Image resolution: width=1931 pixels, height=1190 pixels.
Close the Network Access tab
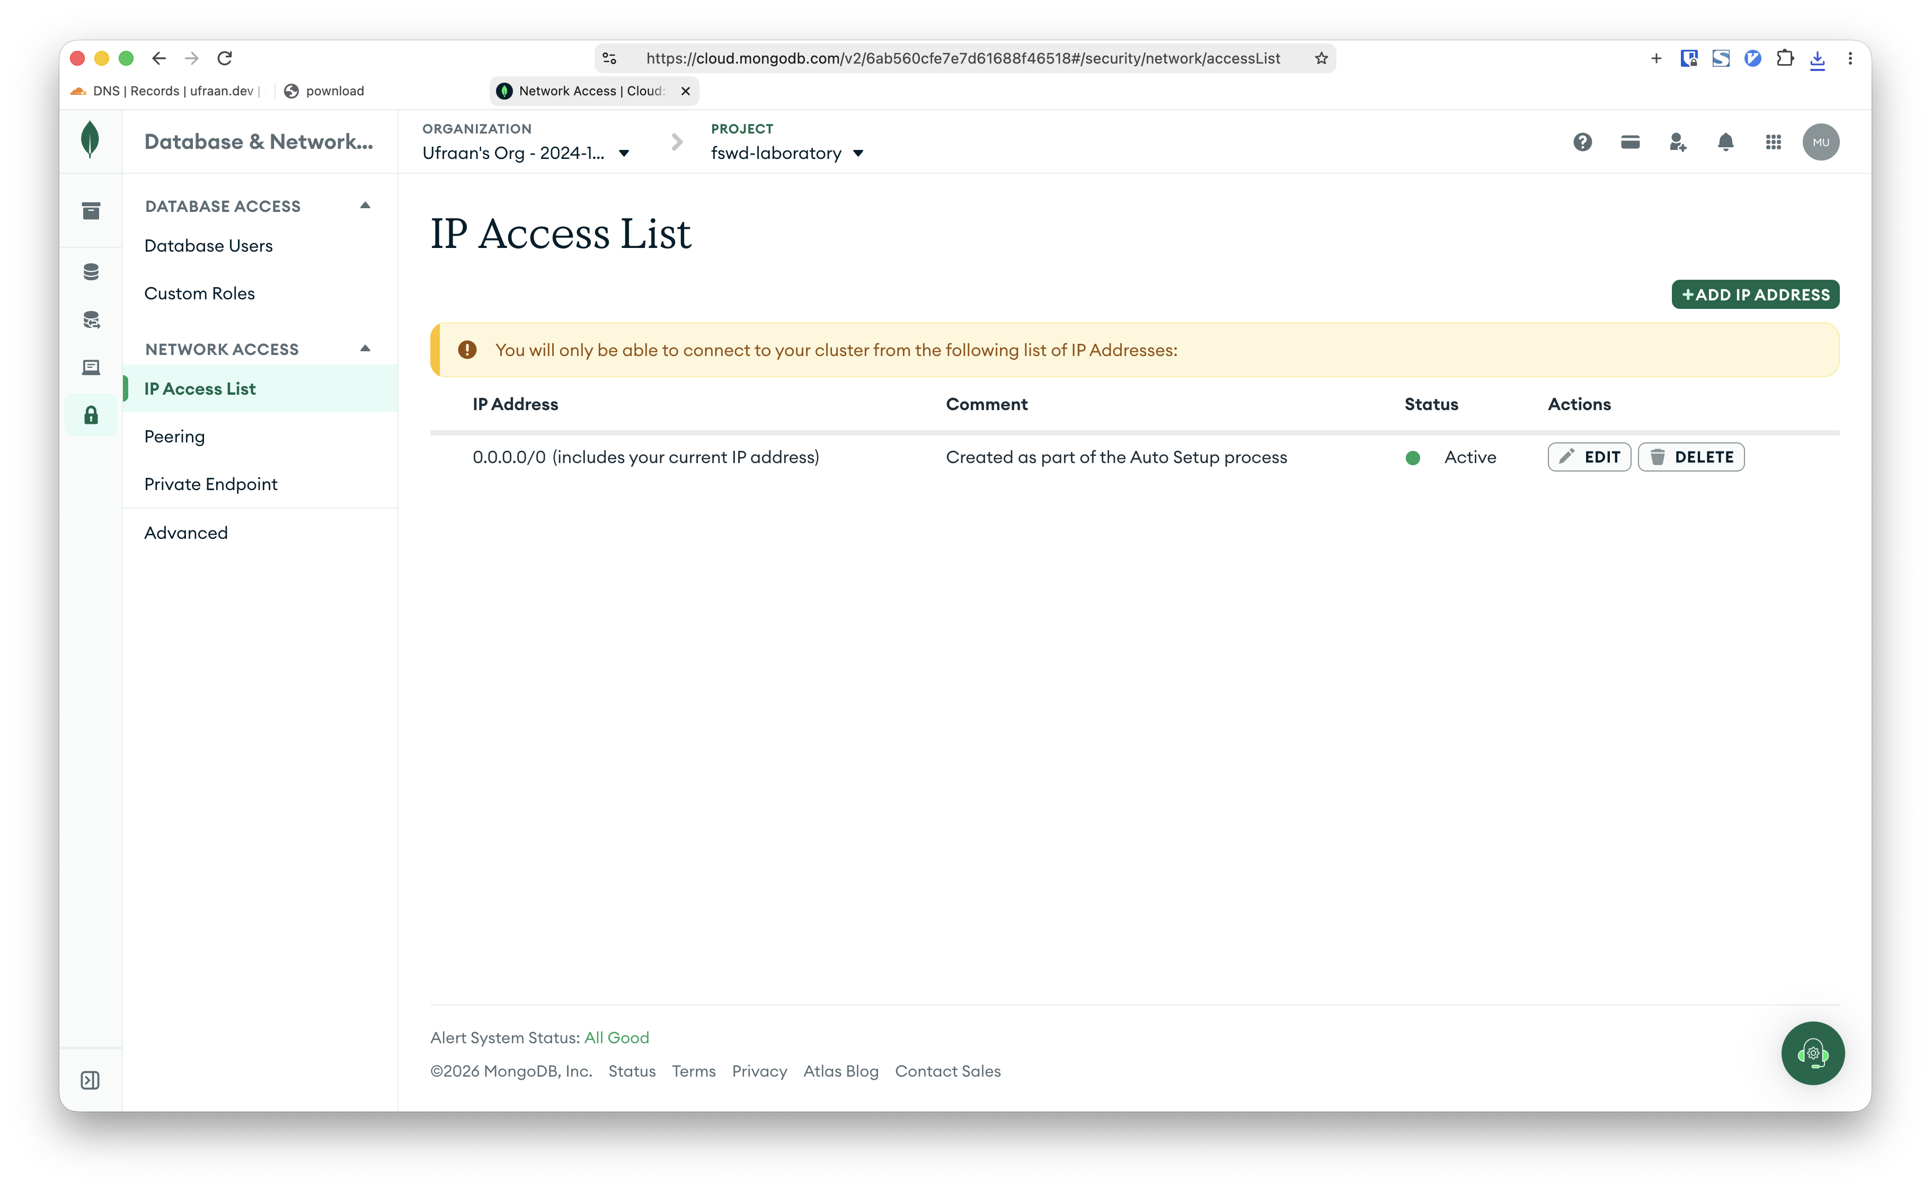(x=686, y=91)
